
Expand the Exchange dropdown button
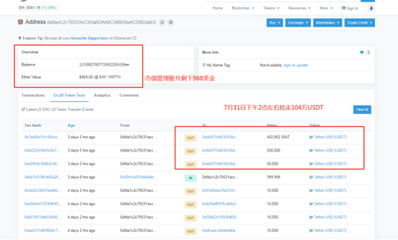(x=298, y=22)
